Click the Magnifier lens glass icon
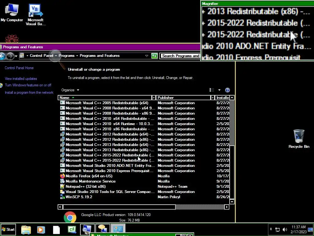Image resolution: width=314 pixels, height=236 pixels. click(x=55, y=56)
